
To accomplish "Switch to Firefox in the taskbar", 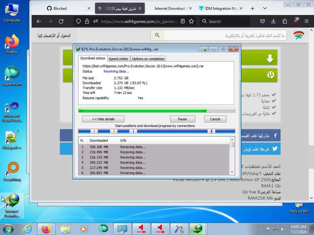I will 46,229.
